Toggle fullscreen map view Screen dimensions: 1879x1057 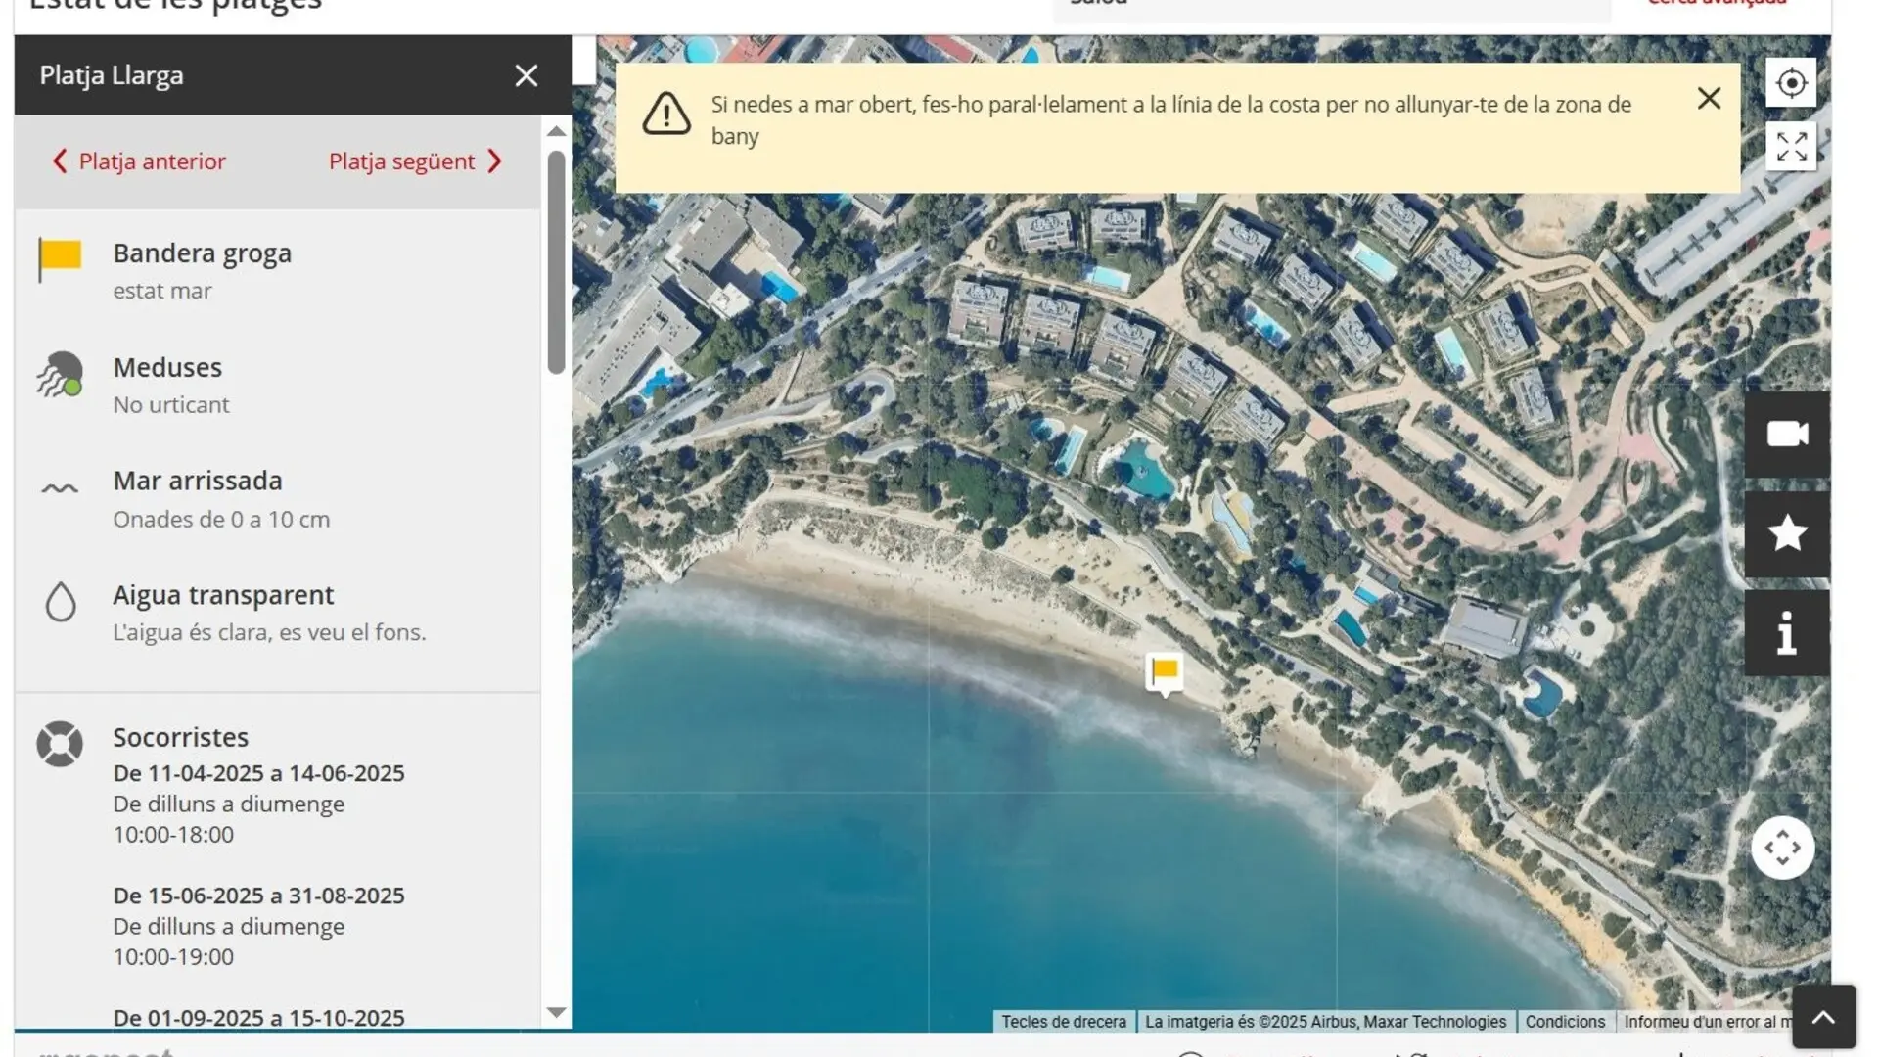tap(1791, 147)
